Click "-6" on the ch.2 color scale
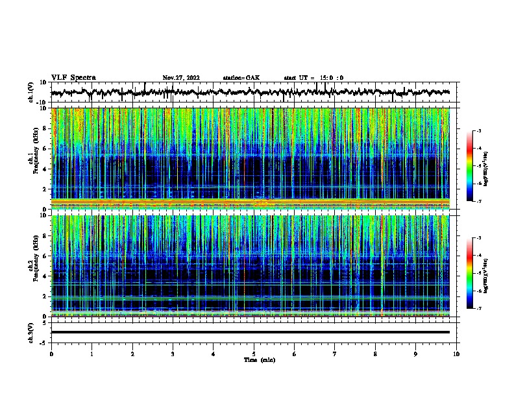Image resolution: width=514 pixels, height=397 pixels. point(479,291)
